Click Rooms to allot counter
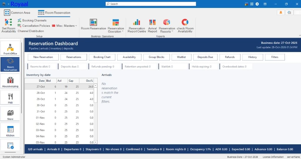This screenshot has height=159, width=301. (42, 66)
